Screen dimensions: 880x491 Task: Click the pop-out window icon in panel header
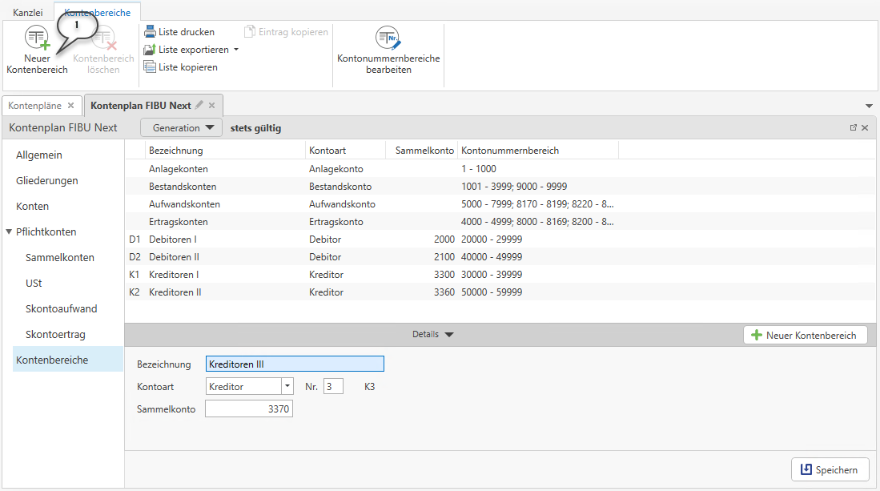point(853,127)
